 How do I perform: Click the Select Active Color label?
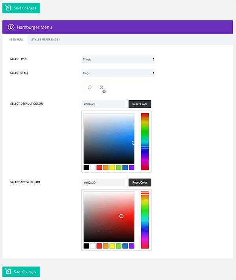click(25, 182)
